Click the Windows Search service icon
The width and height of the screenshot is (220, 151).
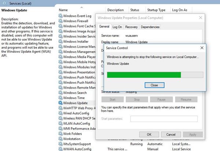(x=60, y=92)
